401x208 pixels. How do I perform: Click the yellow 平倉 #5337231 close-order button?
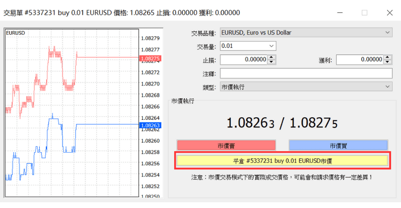[x=282, y=161]
